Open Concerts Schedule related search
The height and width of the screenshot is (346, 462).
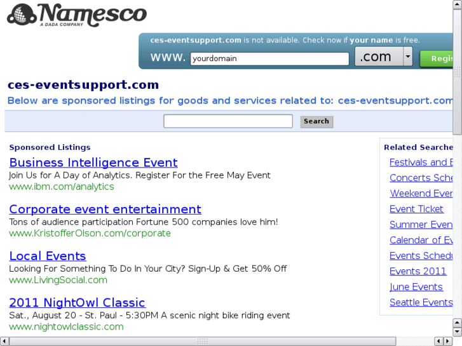[x=421, y=178]
